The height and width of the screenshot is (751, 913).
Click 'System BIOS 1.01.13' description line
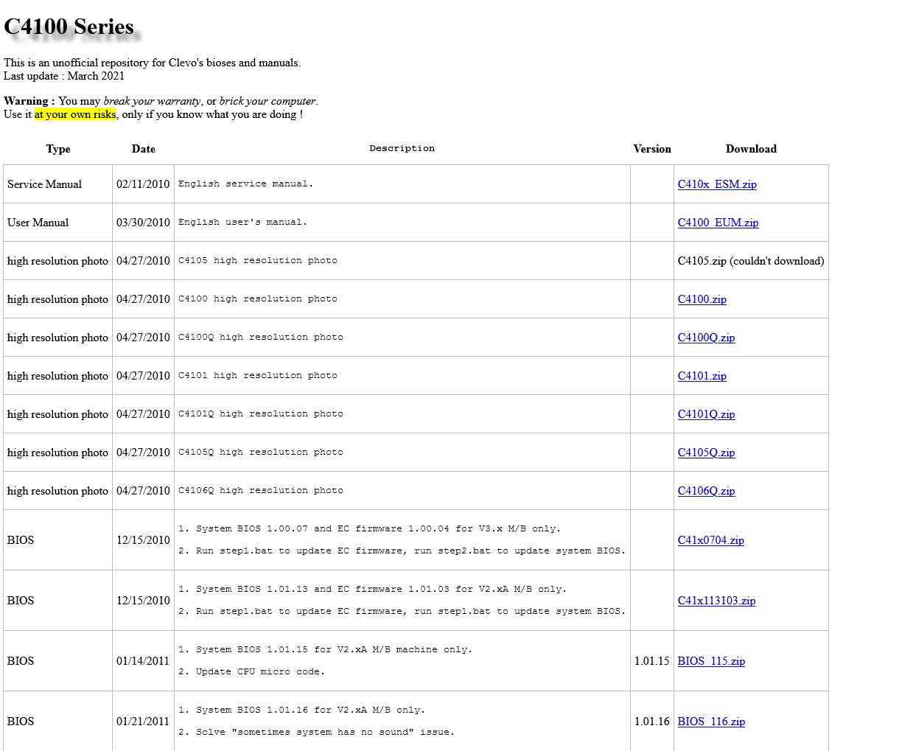(x=372, y=589)
